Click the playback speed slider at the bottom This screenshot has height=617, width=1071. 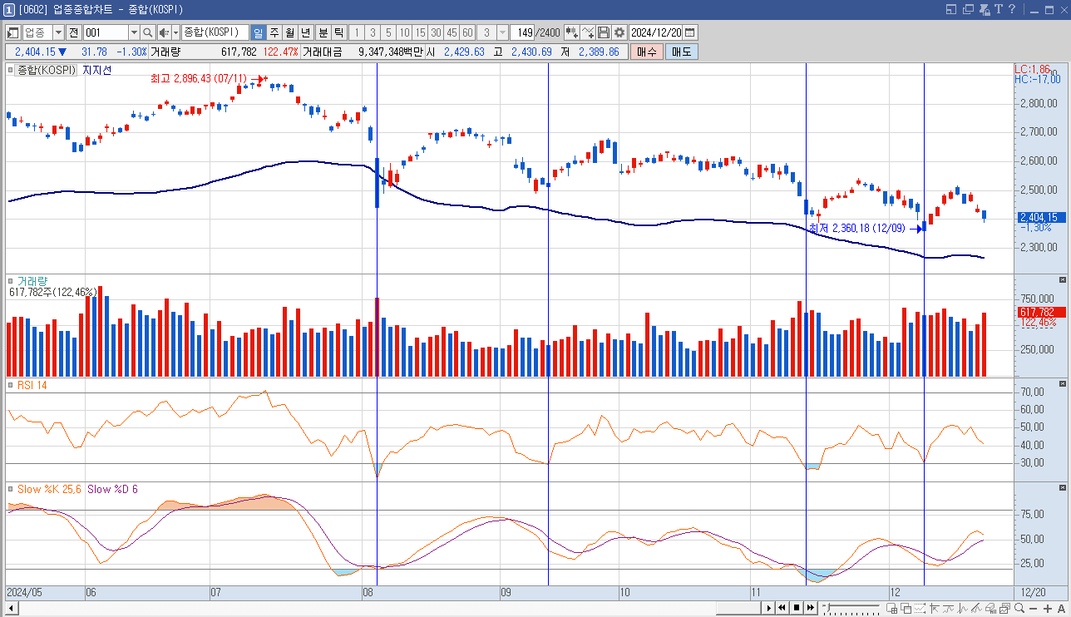pyautogui.click(x=851, y=608)
